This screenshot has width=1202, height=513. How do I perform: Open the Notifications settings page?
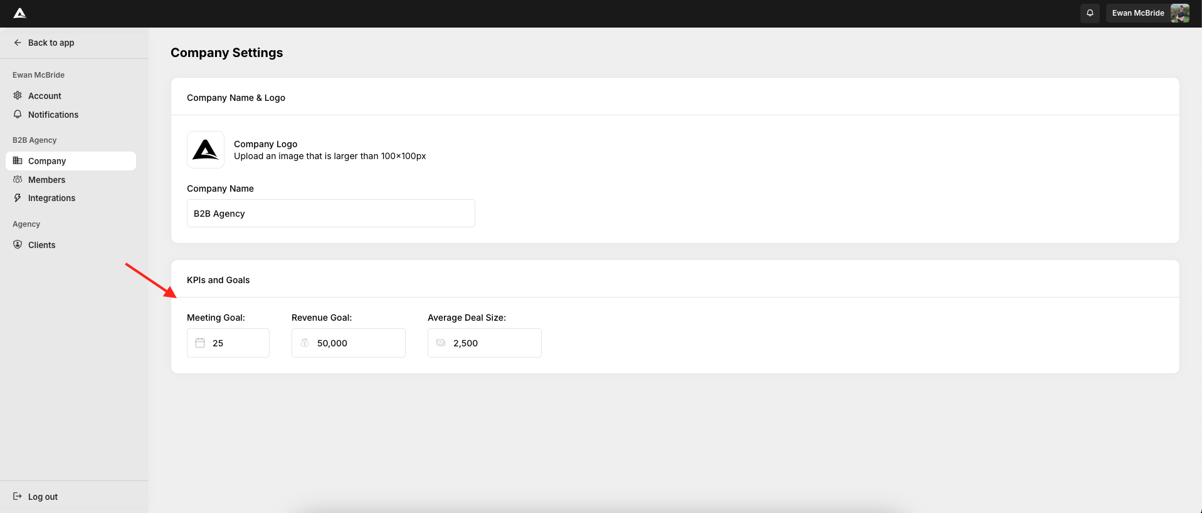[x=53, y=115]
